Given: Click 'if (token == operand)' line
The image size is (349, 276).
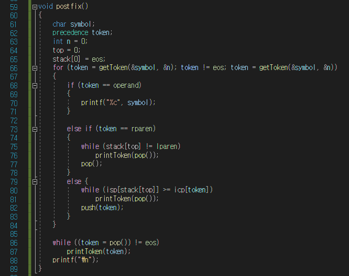Looking at the screenshot, I should (104, 85).
